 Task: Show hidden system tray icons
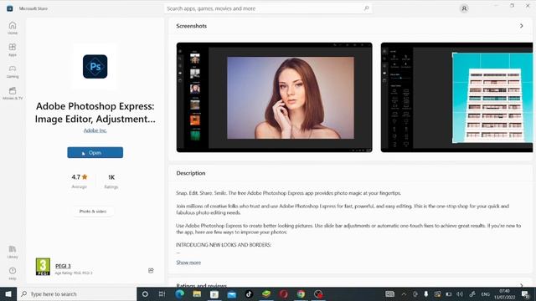point(404,293)
